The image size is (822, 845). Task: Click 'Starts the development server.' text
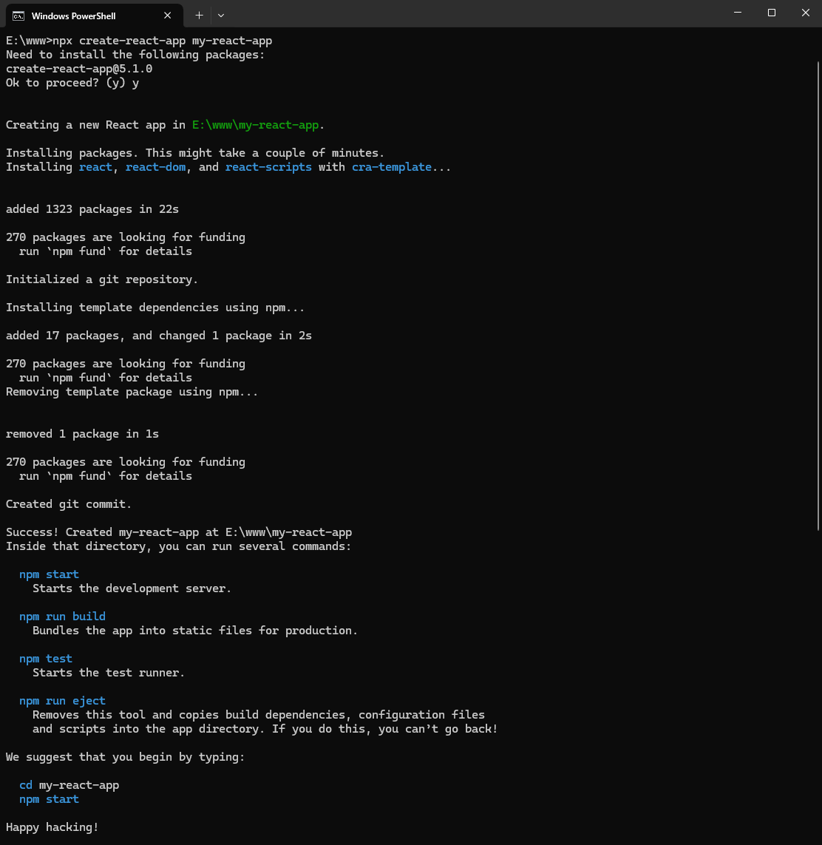click(x=132, y=588)
